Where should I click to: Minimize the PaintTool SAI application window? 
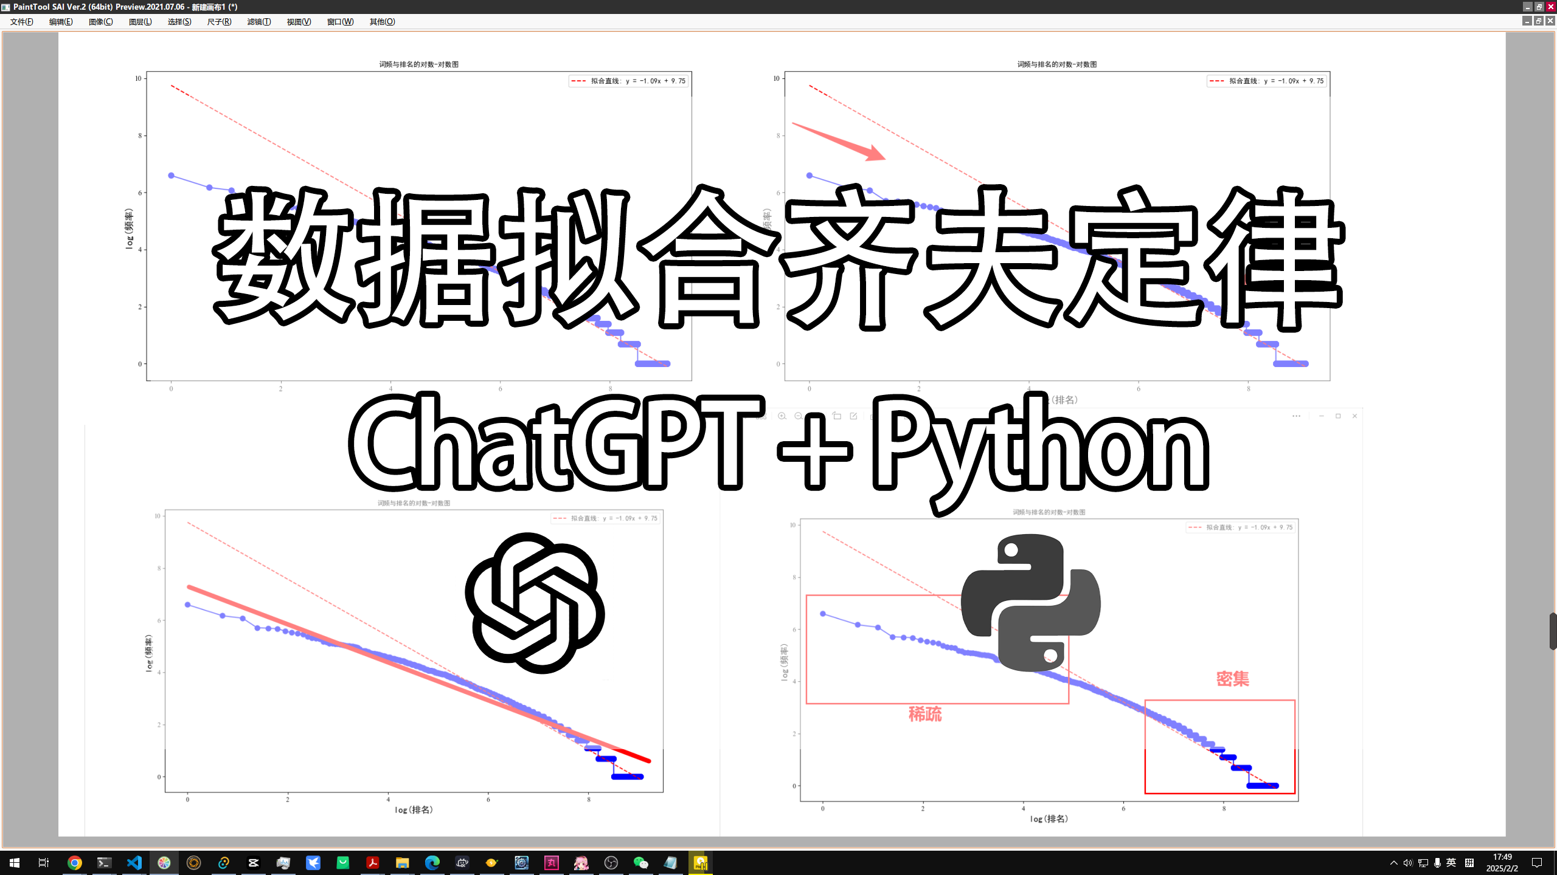(x=1527, y=7)
